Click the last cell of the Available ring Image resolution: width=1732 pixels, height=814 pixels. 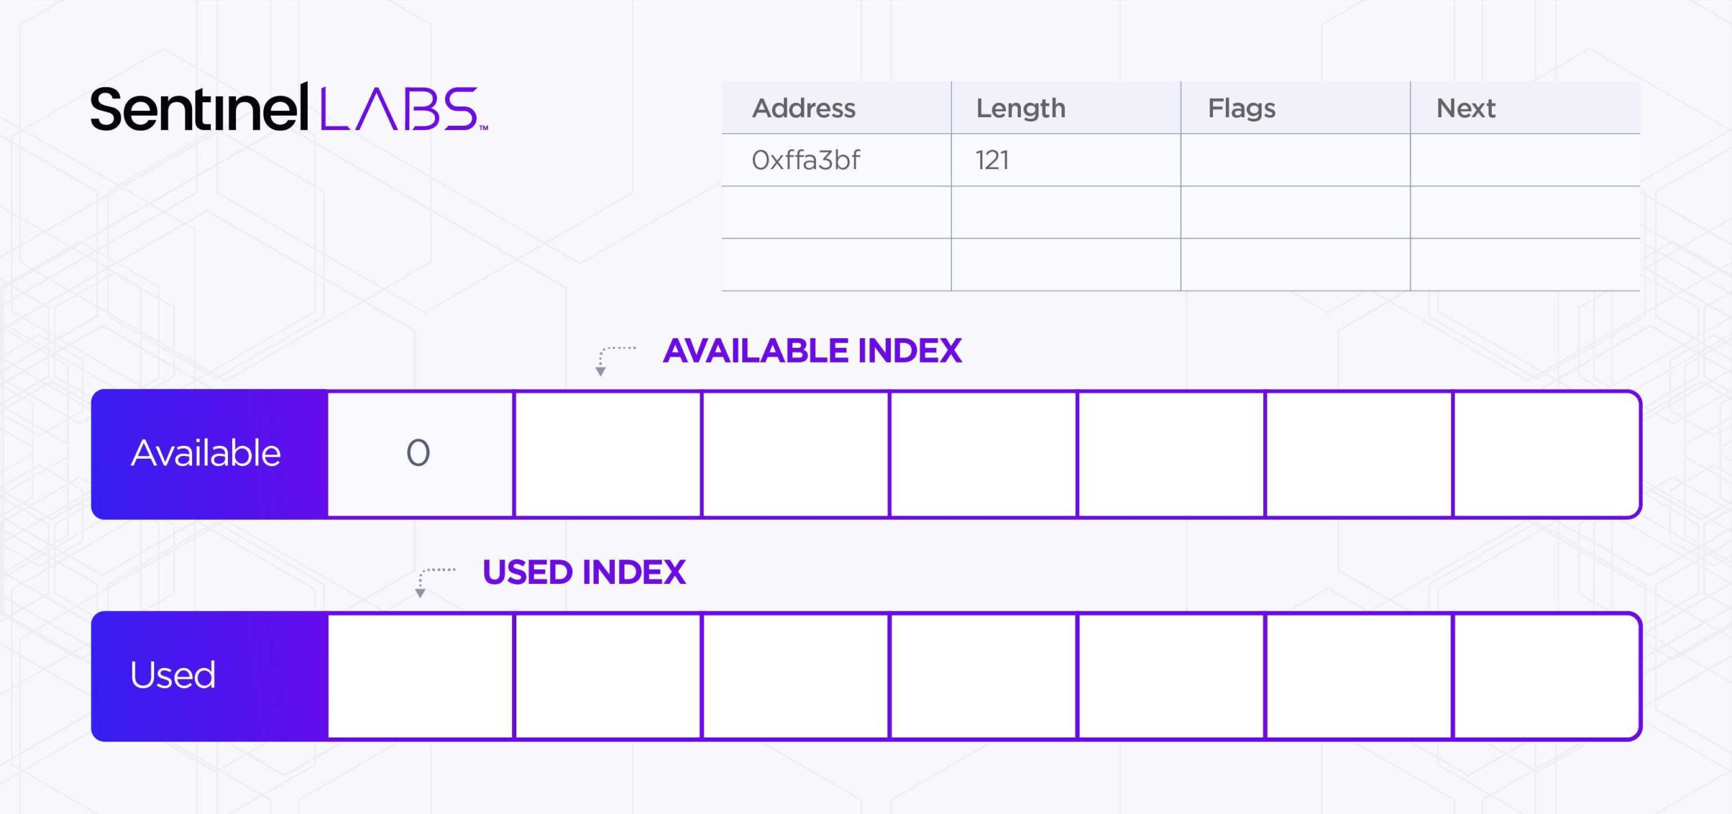tap(1546, 453)
